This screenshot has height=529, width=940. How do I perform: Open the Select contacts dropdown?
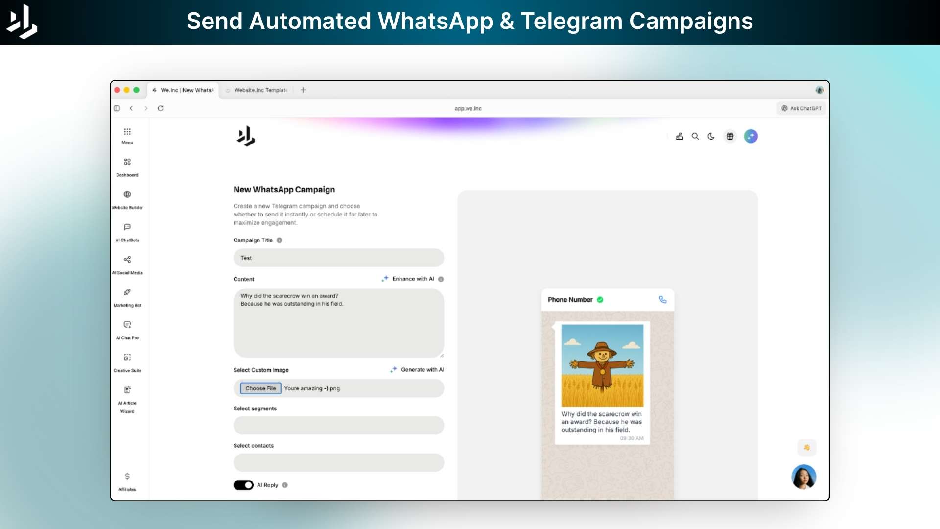coord(338,462)
